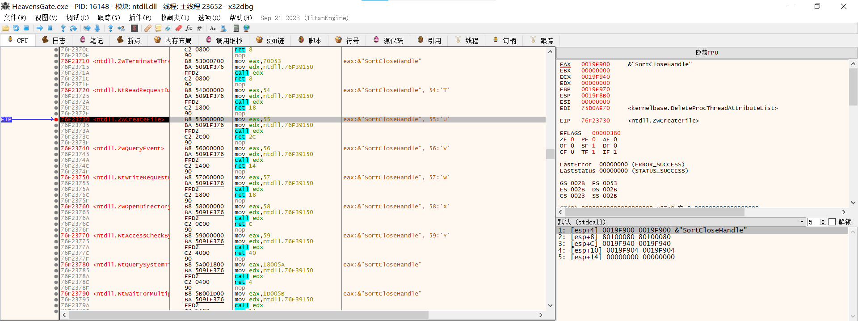
Task: Click the registers horizontal scrollbar thumb
Action: (655, 212)
